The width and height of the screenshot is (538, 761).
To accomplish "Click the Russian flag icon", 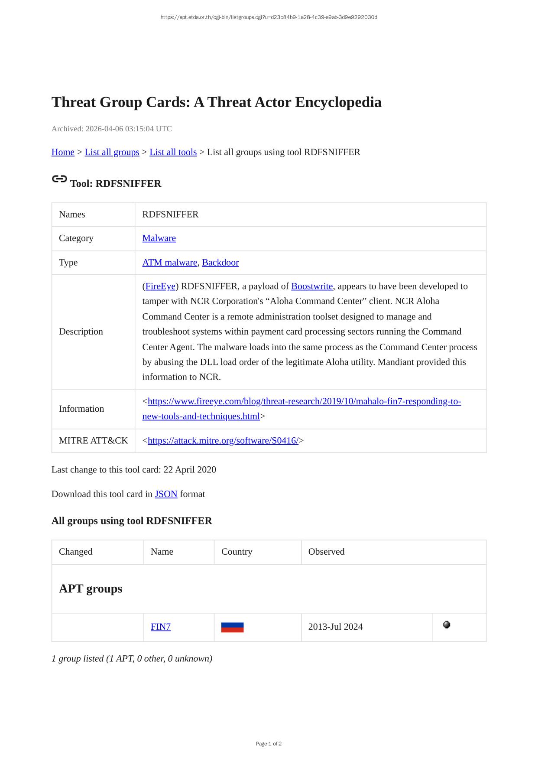I will [x=232, y=627].
